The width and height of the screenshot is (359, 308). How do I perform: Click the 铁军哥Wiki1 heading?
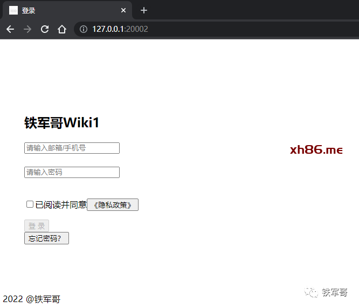[x=62, y=123]
